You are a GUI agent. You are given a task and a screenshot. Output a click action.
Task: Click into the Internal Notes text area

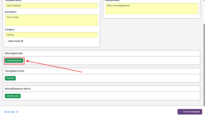(x=152, y=9)
